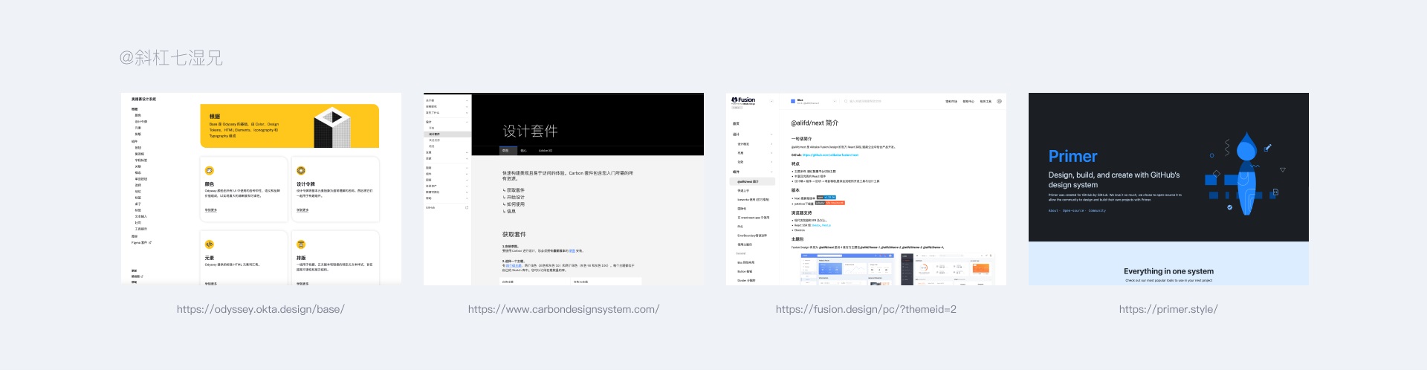
Task: Click Everything in one system heading
Action: tap(1168, 271)
